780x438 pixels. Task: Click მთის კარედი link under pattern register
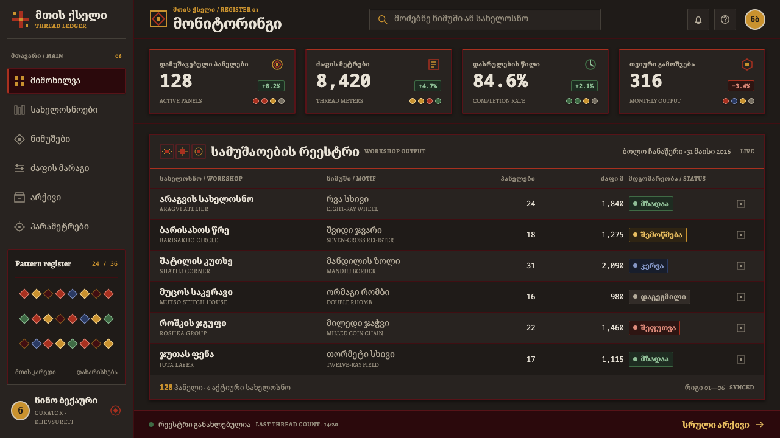tap(35, 372)
